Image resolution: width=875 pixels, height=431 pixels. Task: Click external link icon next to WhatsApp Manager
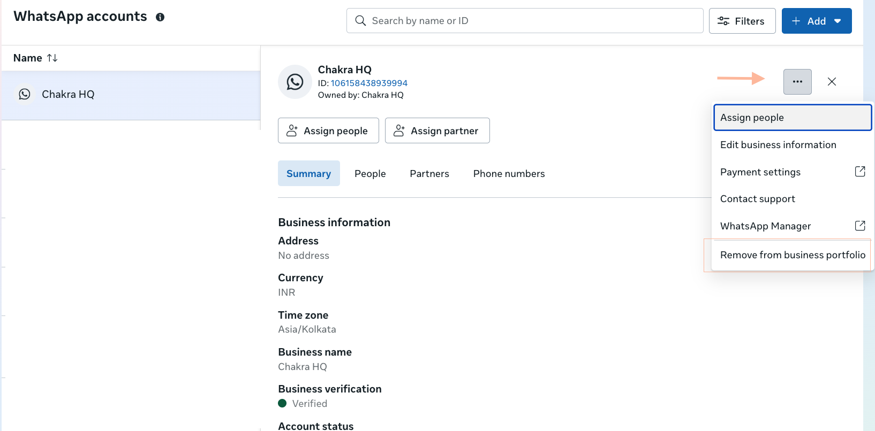tap(860, 226)
